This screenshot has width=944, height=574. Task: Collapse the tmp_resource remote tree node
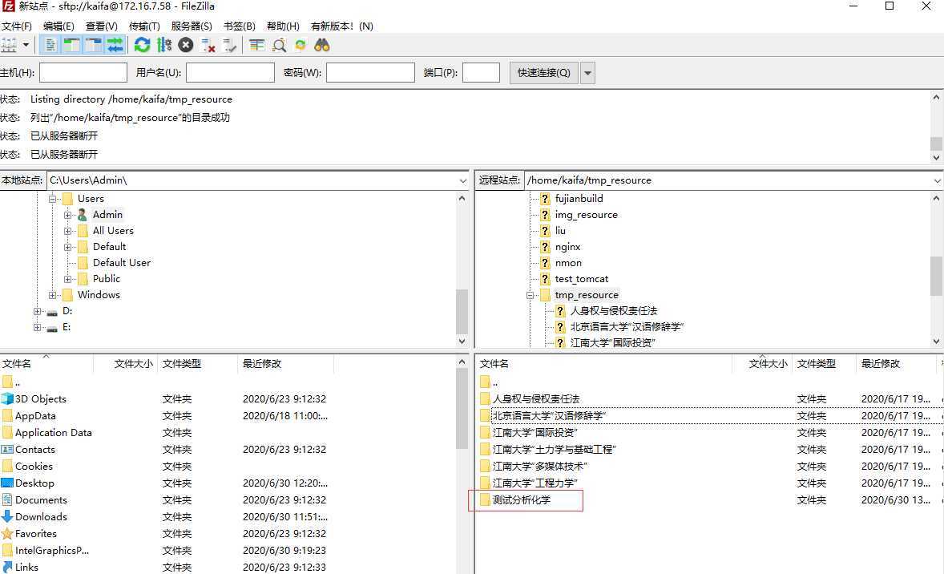(530, 295)
